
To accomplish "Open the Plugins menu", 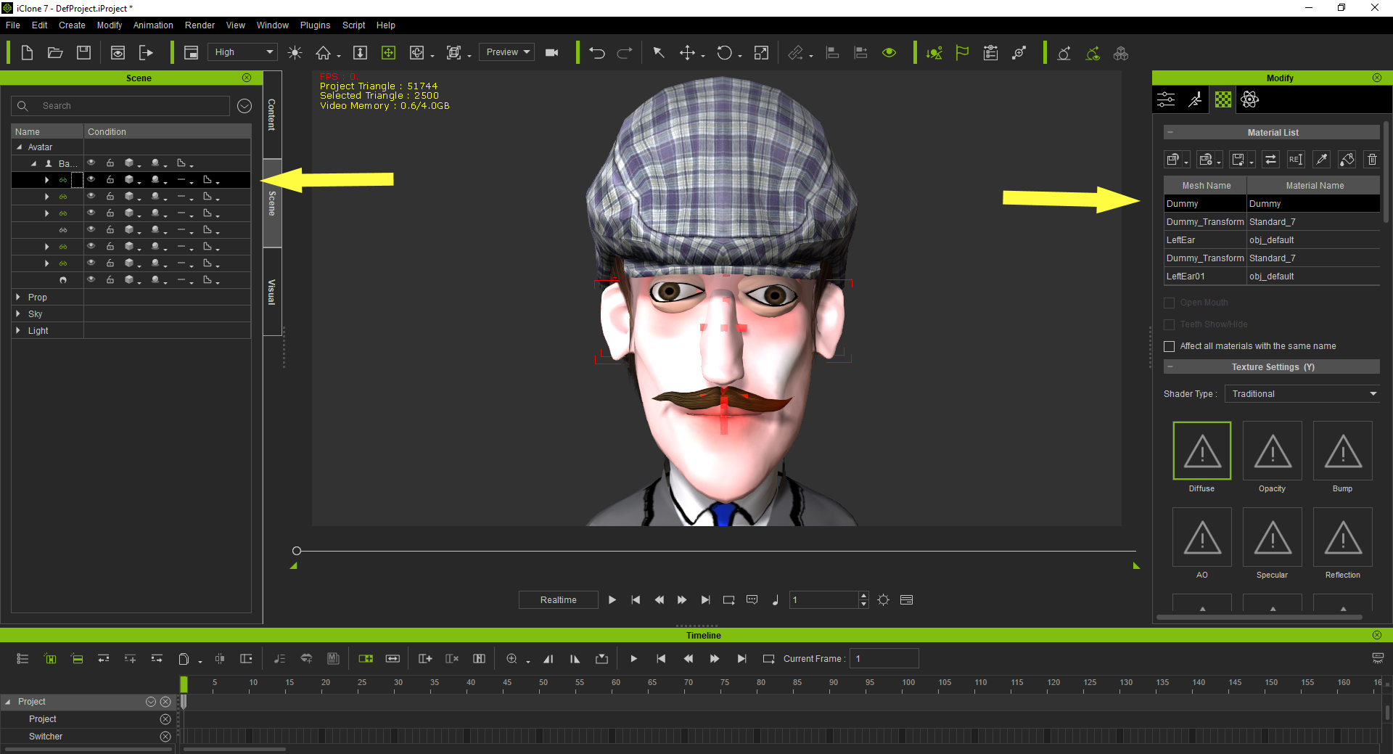I will [x=315, y=25].
